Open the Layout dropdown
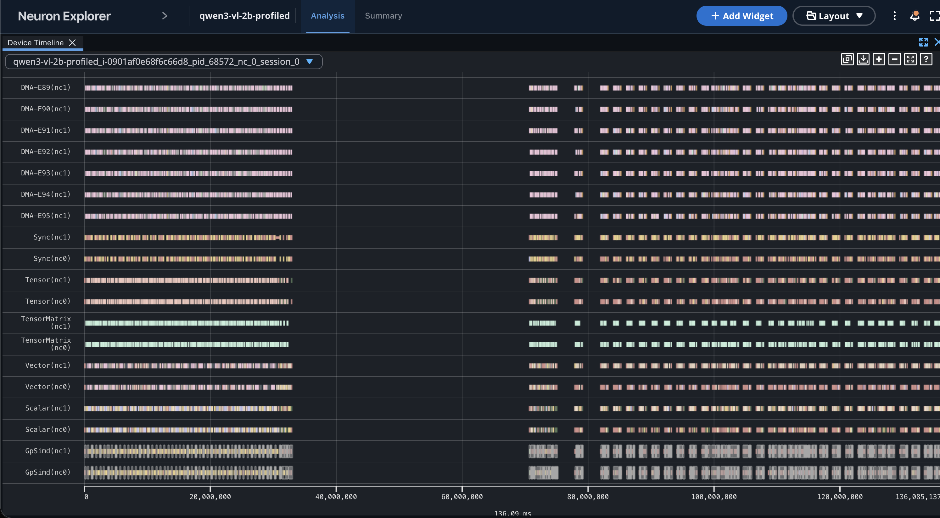 834,16
